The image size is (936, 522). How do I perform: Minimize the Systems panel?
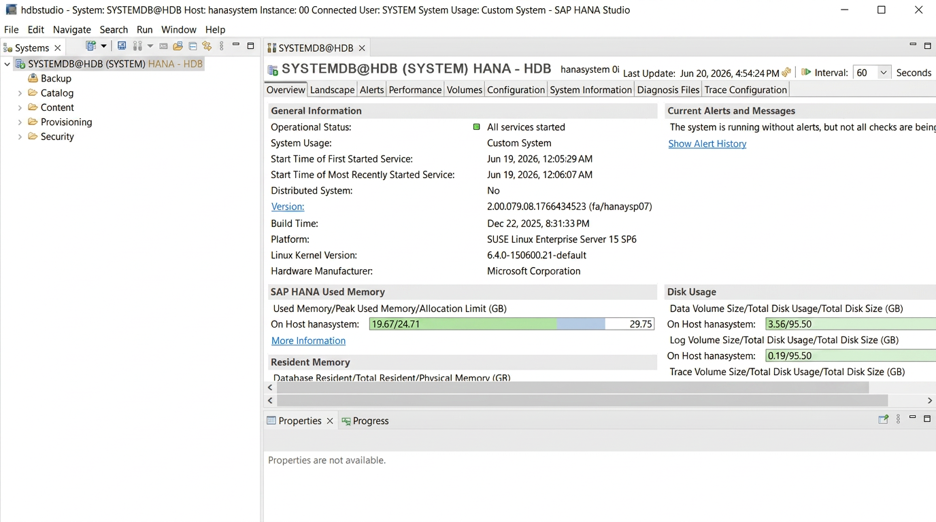click(x=236, y=45)
